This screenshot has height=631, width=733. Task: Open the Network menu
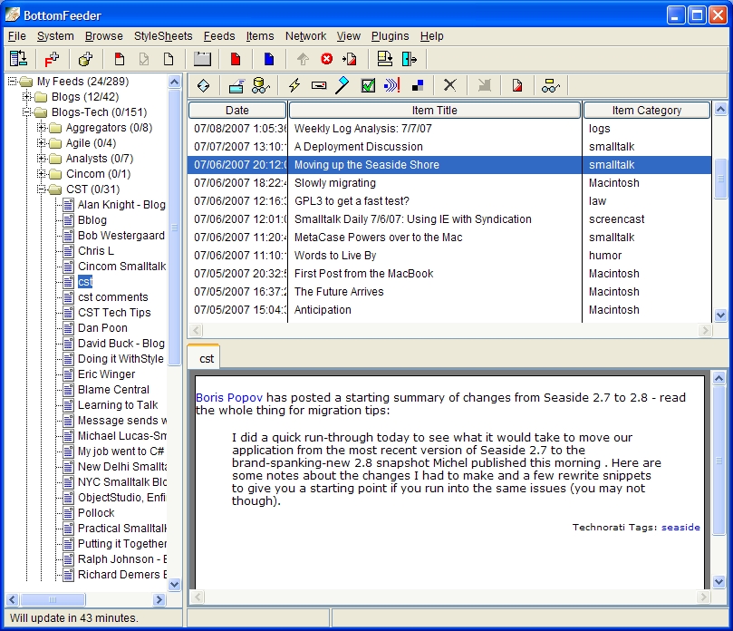[x=305, y=36]
